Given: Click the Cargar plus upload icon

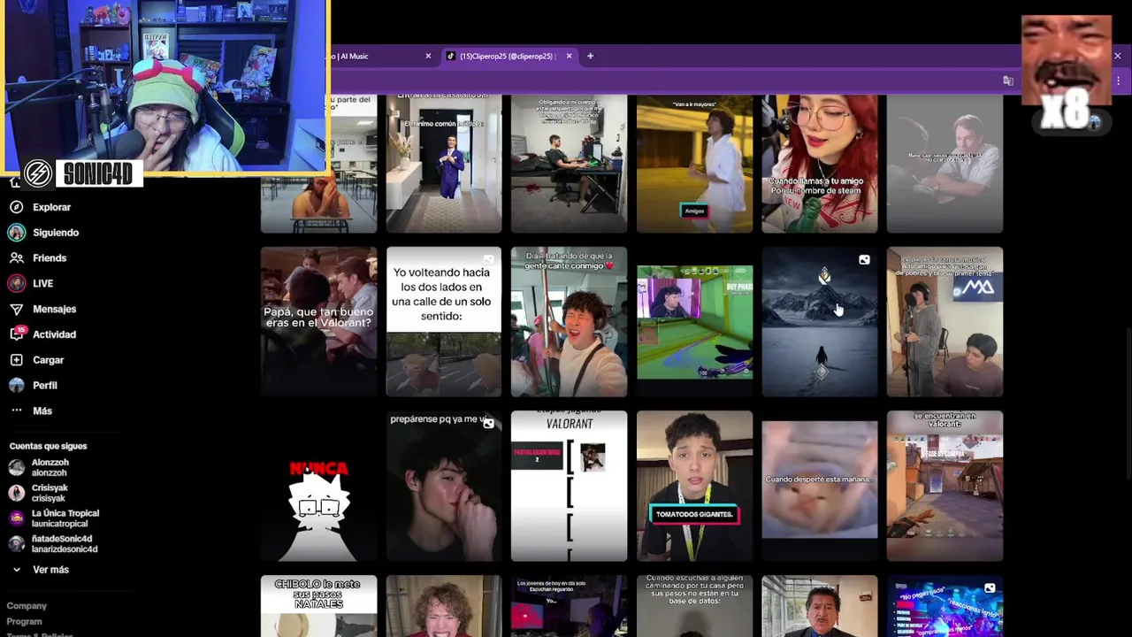Looking at the screenshot, I should coord(16,360).
